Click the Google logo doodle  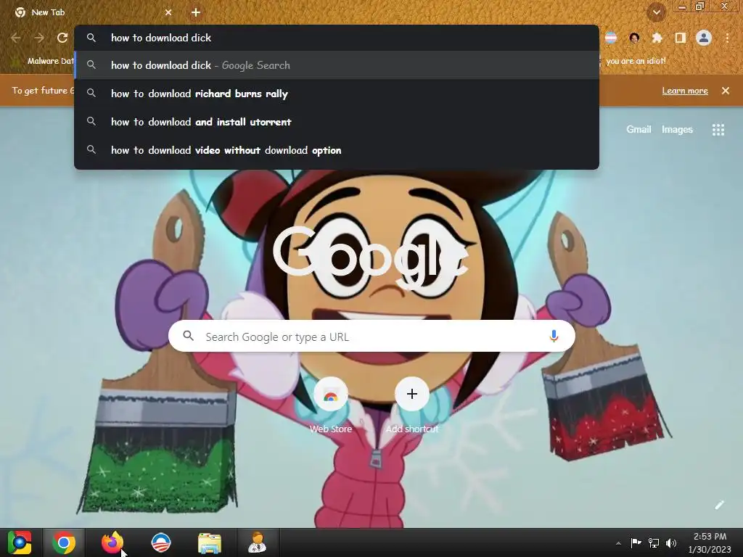click(371, 258)
